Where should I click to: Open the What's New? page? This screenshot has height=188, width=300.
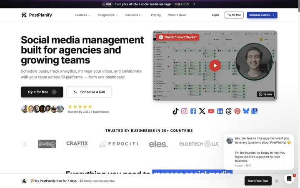click(177, 15)
